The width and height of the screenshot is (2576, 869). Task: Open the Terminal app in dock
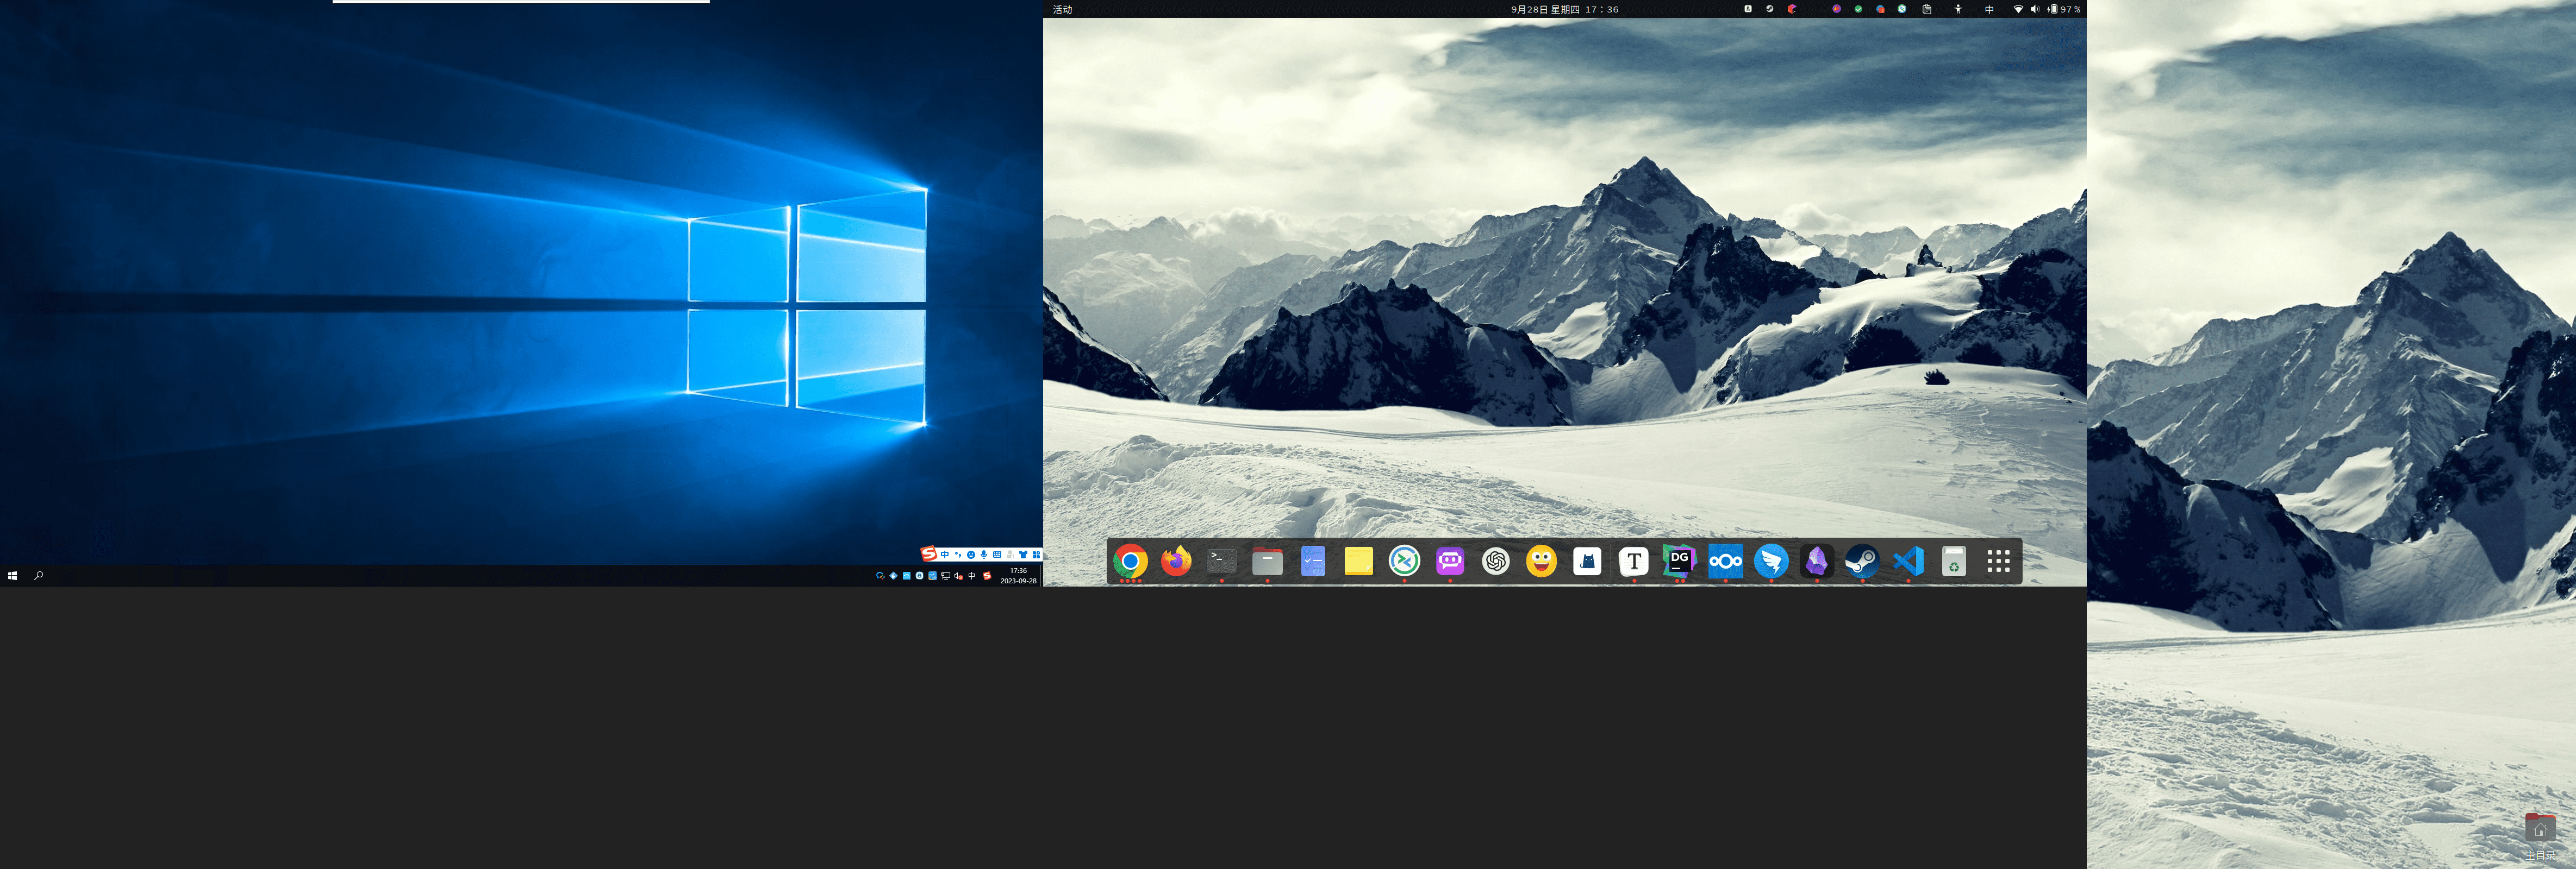[1221, 562]
